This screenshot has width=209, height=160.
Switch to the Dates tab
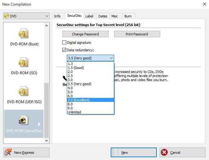(103, 16)
